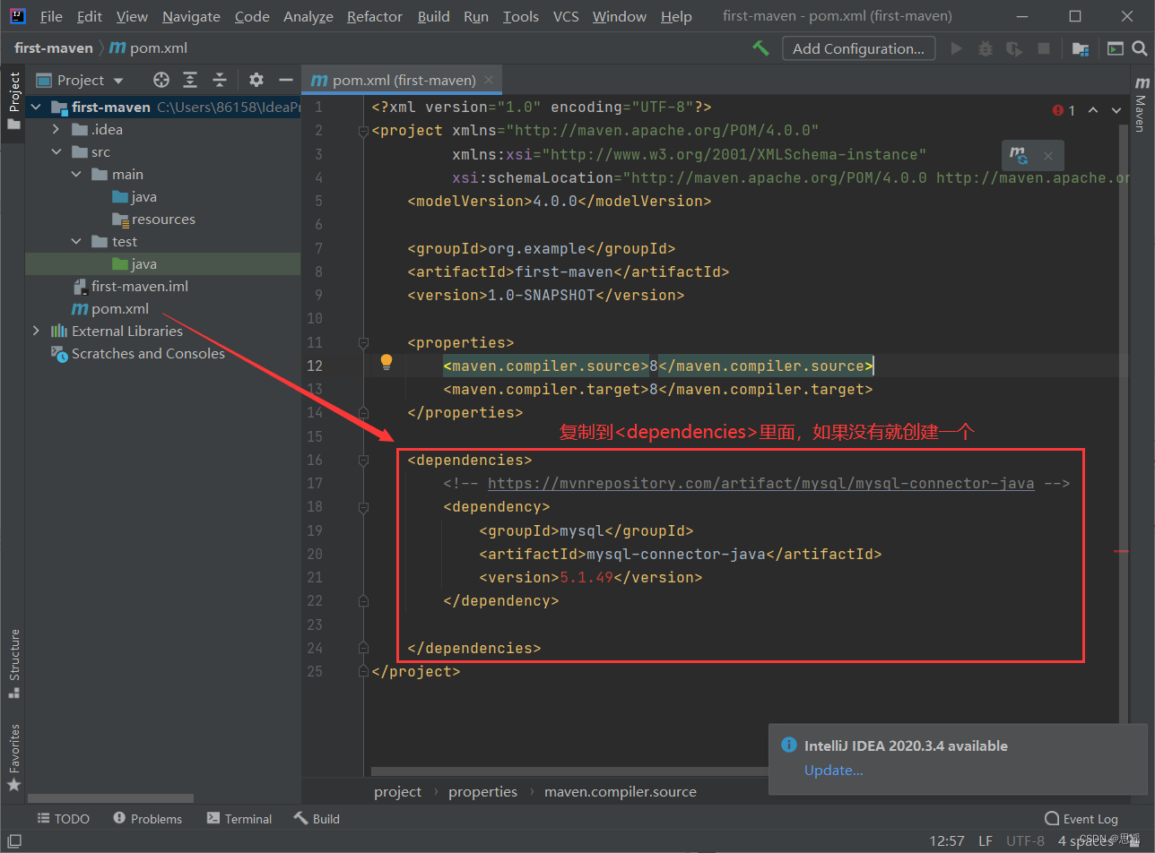The image size is (1155, 853).
Task: Click the Add Configuration button
Action: pos(858,48)
